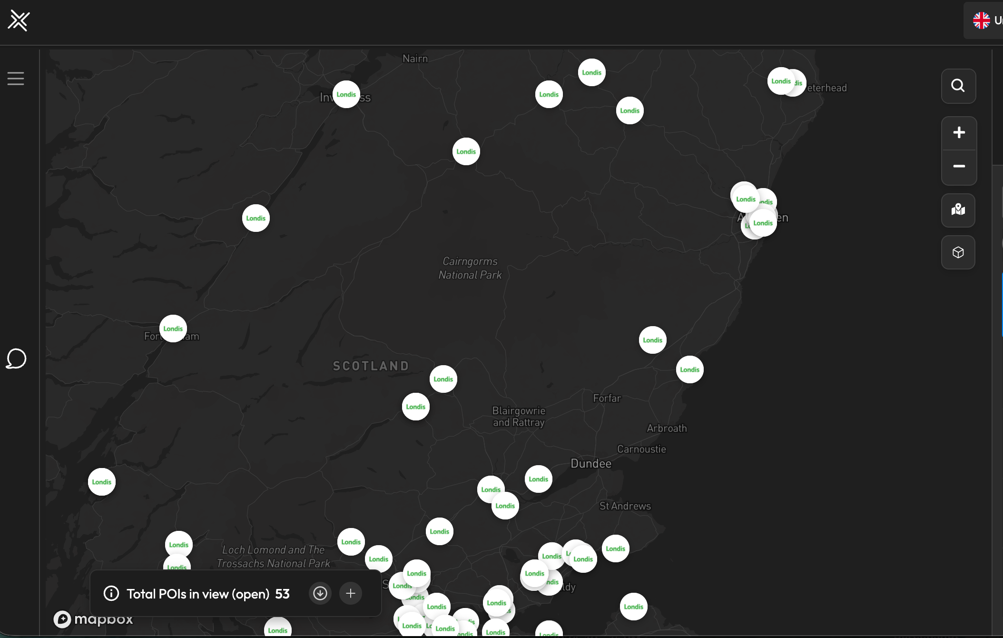Click the map search magnifier button
The width and height of the screenshot is (1003, 638).
(x=958, y=86)
